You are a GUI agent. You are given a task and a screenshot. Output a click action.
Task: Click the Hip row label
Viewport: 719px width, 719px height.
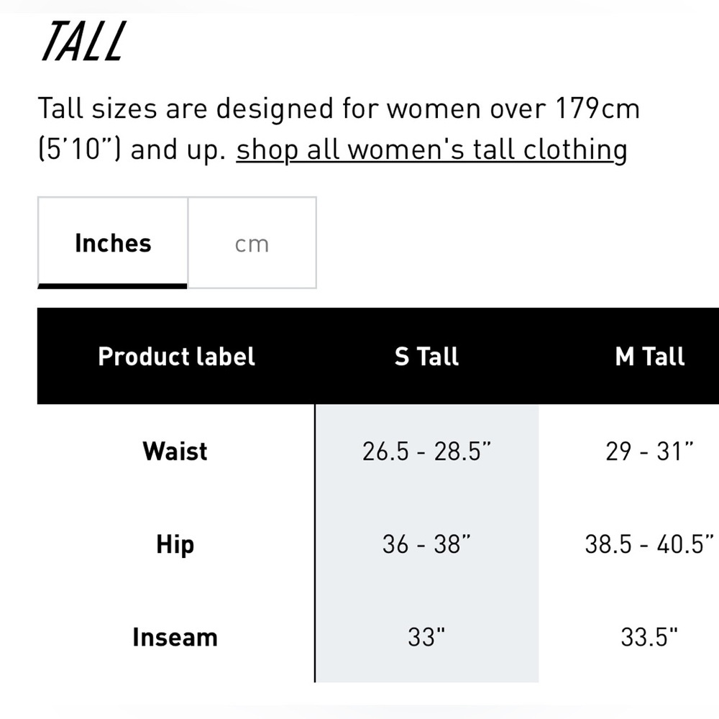tap(175, 544)
